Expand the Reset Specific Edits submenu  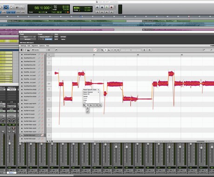click(91, 90)
